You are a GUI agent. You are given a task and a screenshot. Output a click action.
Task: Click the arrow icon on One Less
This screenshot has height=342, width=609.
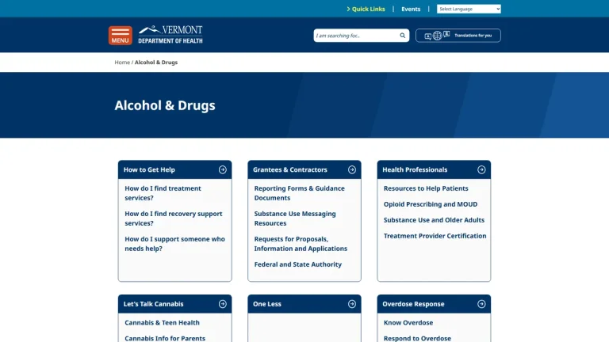coord(352,304)
